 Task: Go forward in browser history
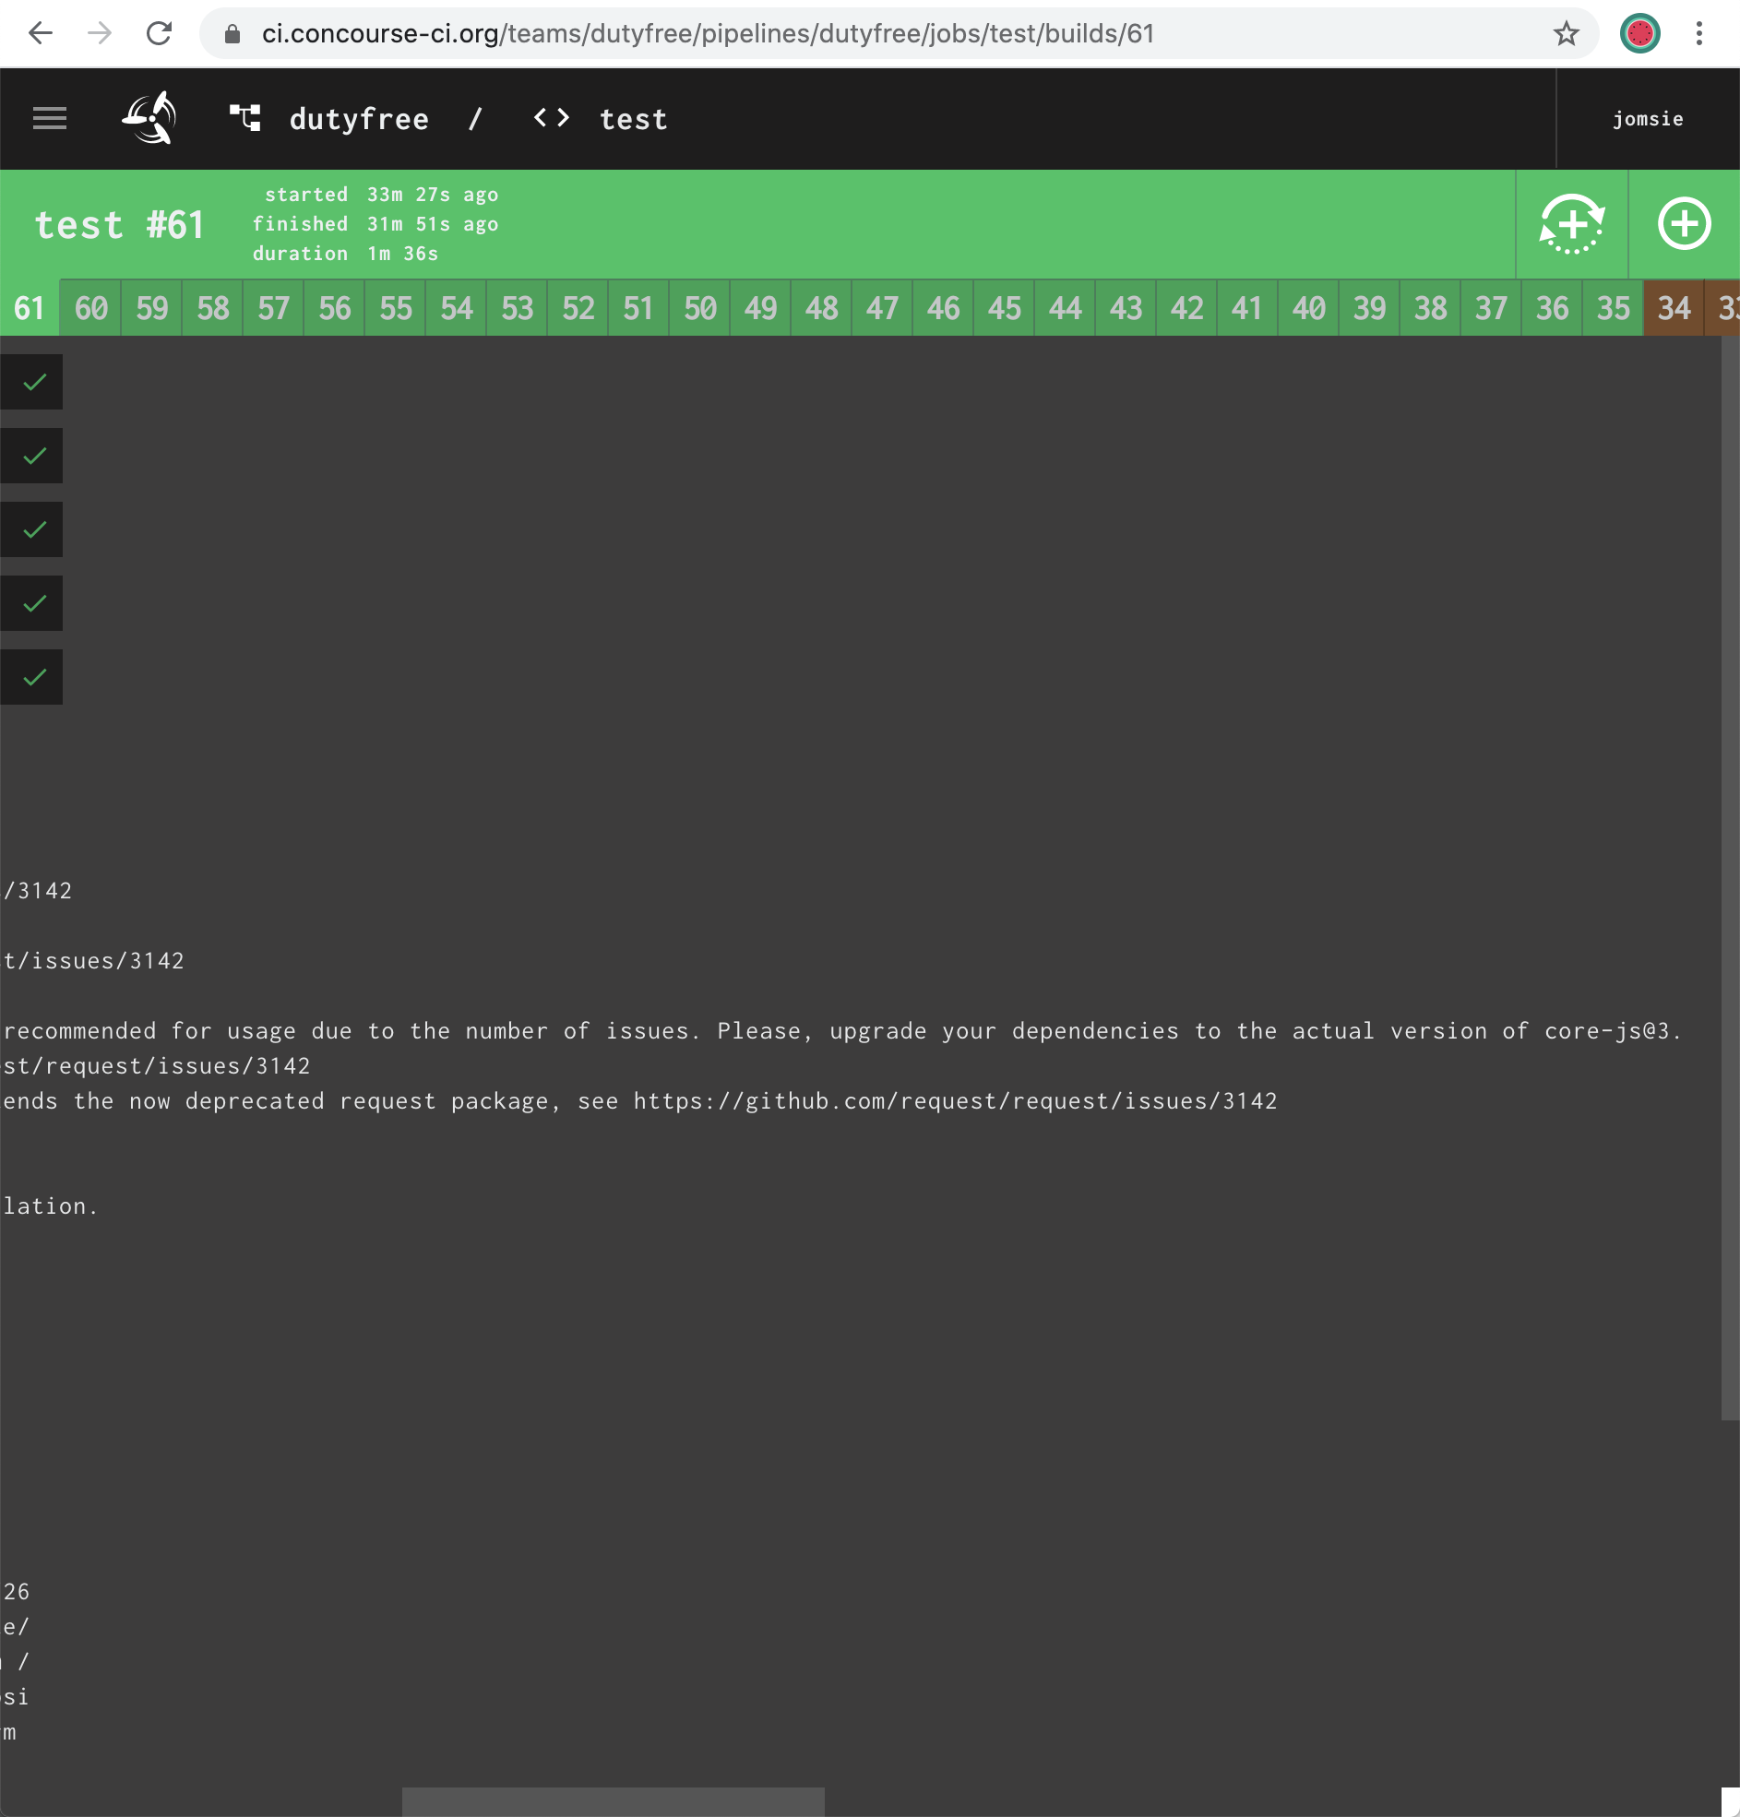point(100,33)
